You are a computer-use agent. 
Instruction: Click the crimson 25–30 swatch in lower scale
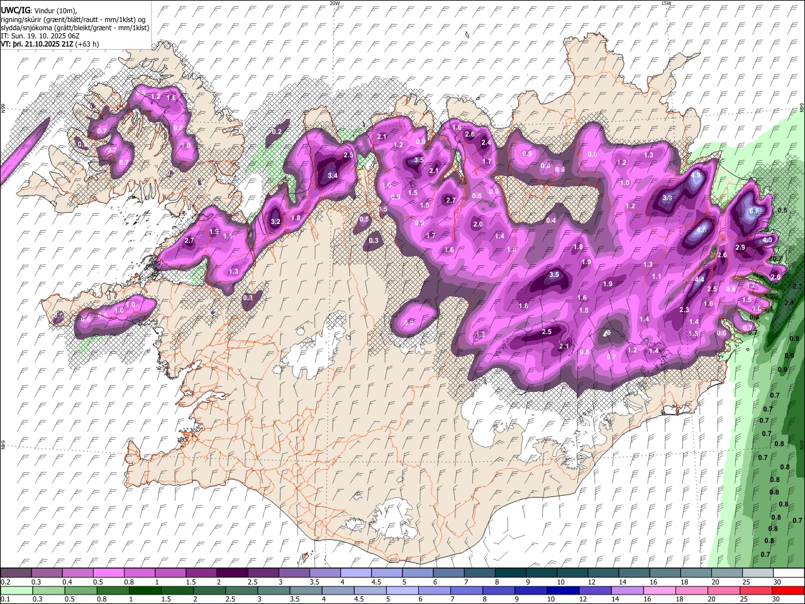[756, 590]
